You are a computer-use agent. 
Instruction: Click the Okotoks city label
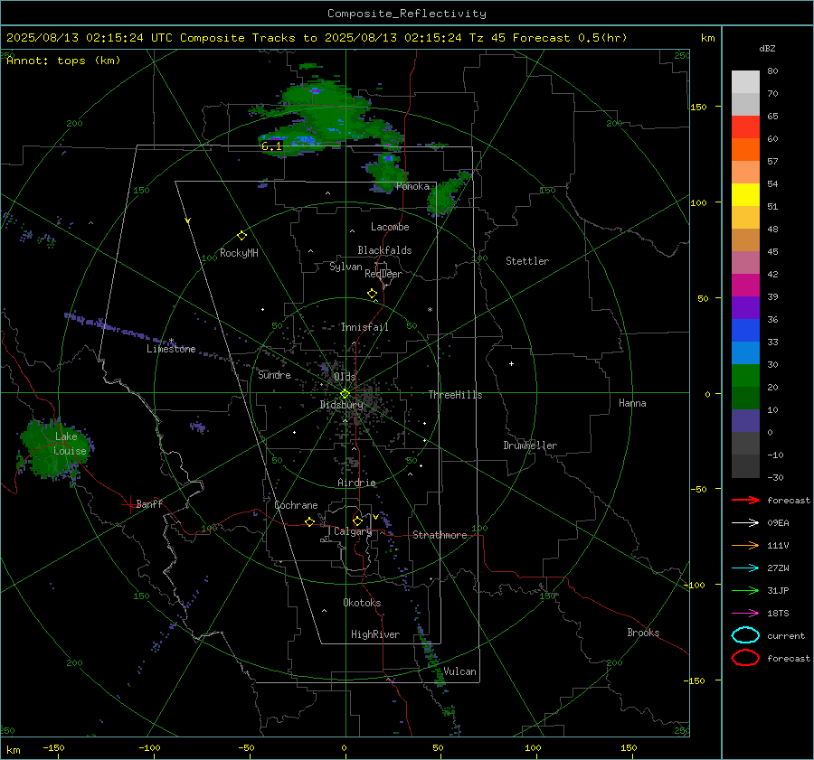[x=362, y=603]
